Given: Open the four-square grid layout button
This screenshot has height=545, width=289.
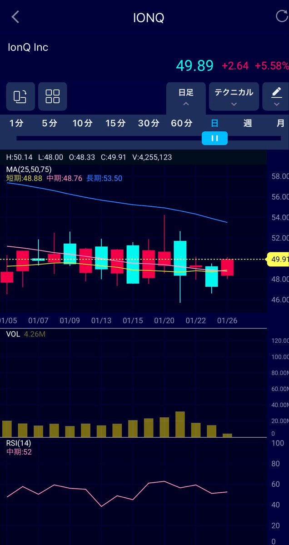Looking at the screenshot, I should tap(52, 96).
